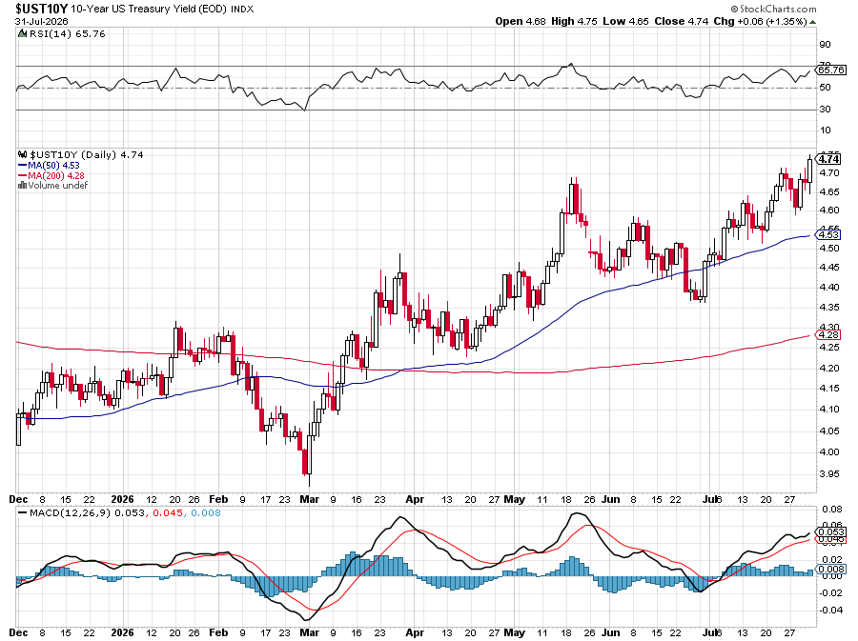Click the 4.70 label on price axis
Viewport: 858px width, 641px height.
pos(829,173)
